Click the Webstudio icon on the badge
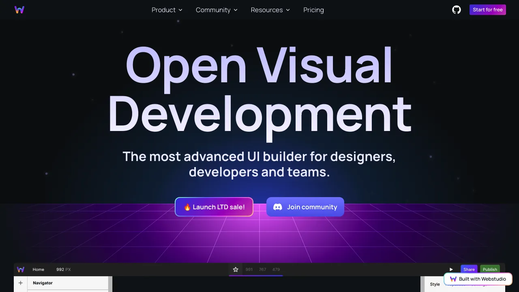Image resolution: width=519 pixels, height=292 pixels. point(453,279)
